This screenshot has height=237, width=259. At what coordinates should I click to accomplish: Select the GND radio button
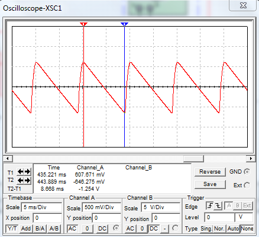[247, 172]
